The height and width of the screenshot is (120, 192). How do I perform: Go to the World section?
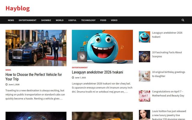pos(60,20)
